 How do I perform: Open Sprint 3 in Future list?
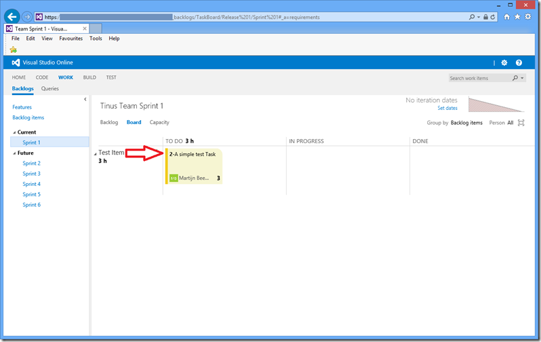(x=31, y=174)
